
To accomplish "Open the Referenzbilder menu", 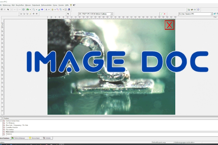I will (47, 5).
